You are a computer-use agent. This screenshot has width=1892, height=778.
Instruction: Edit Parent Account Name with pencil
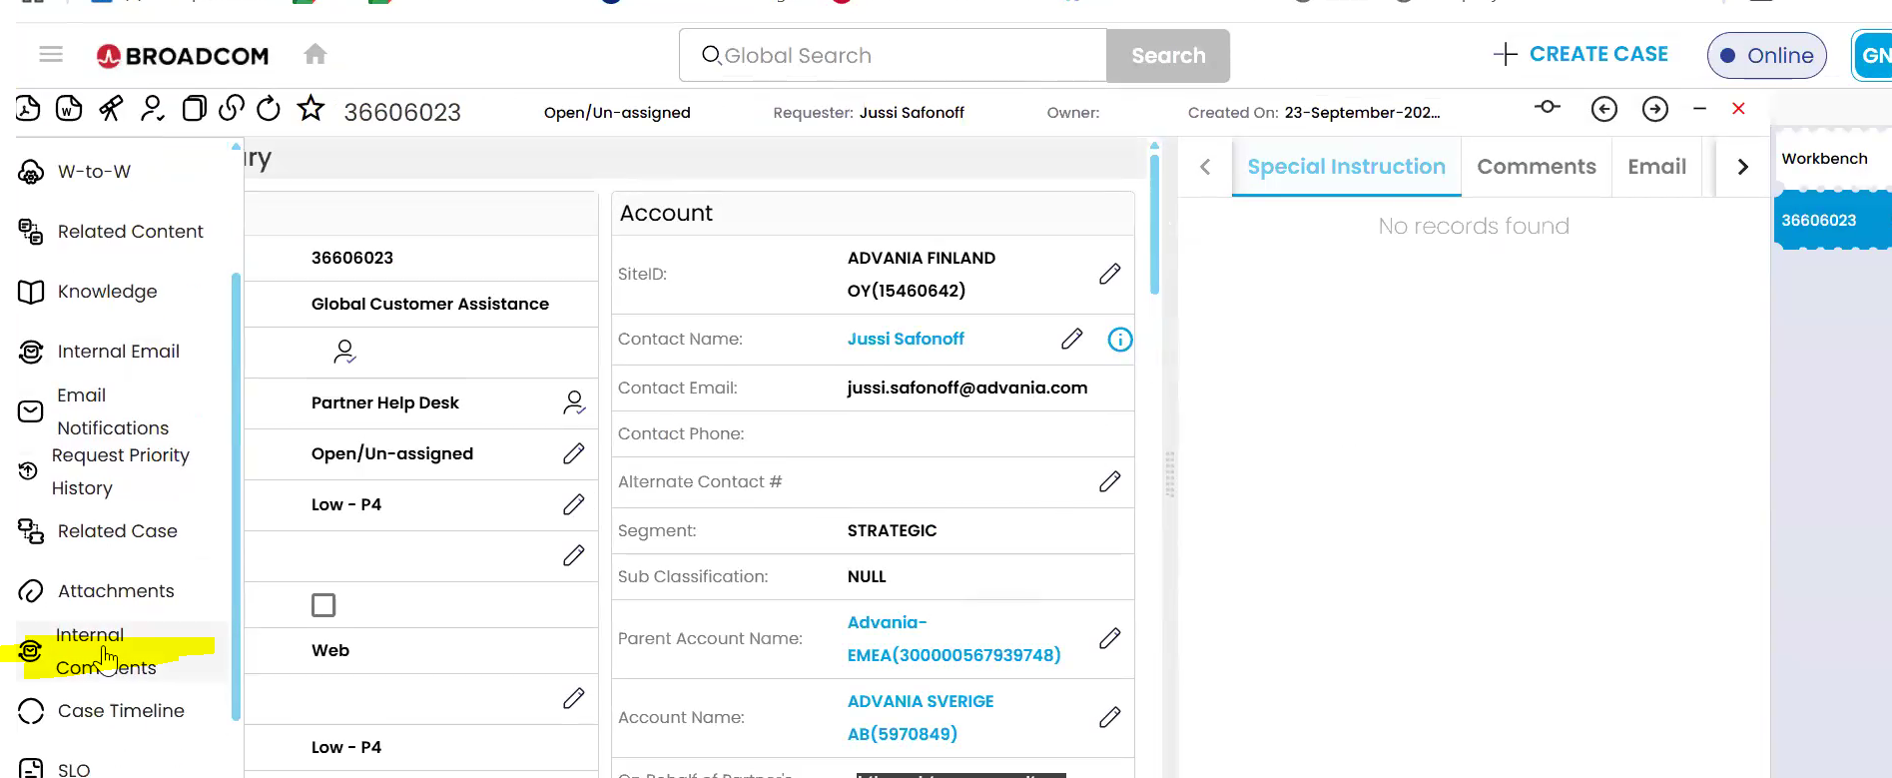[1110, 638]
